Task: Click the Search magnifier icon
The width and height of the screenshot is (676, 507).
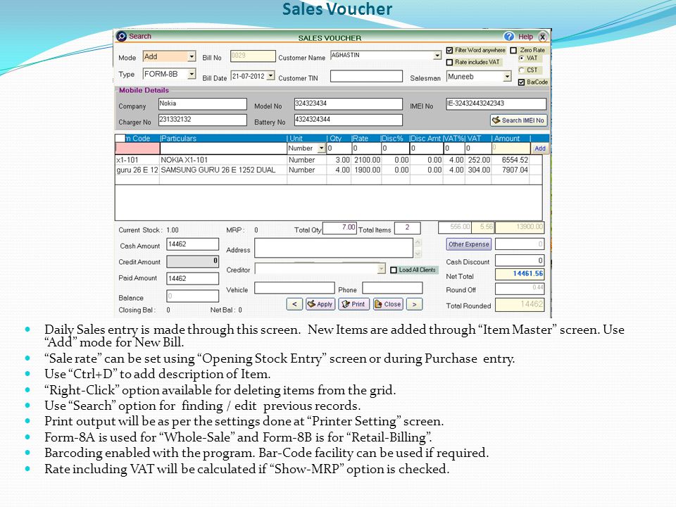Action: (122, 37)
